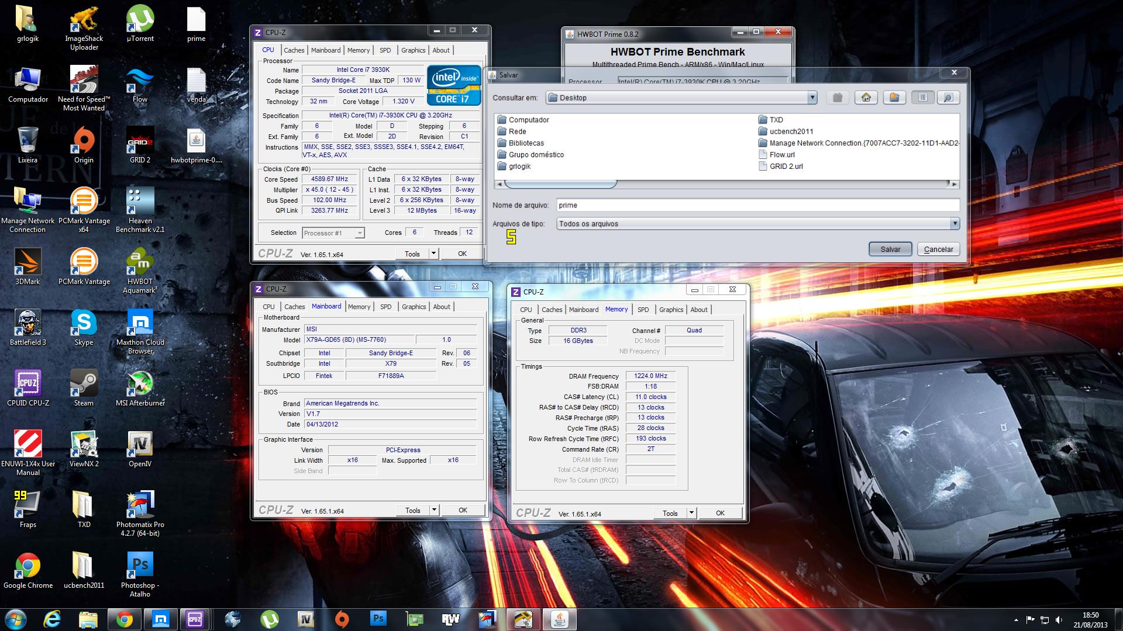Image resolution: width=1123 pixels, height=631 pixels.
Task: Click the Cancelar button
Action: point(938,249)
